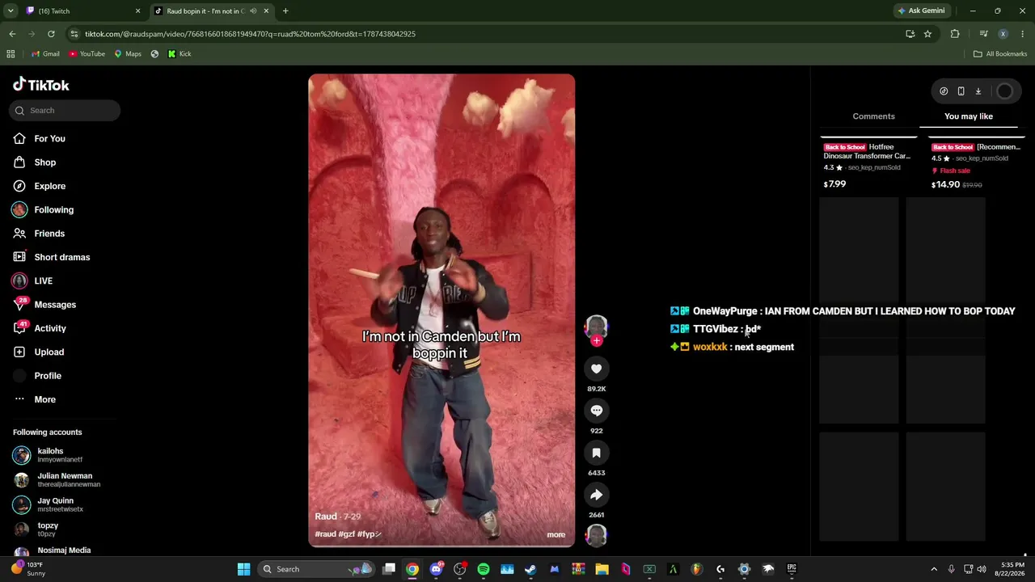Open the Following feed
The image size is (1035, 582).
[x=53, y=209]
